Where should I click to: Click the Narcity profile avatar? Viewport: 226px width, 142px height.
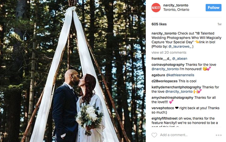pos(156,8)
